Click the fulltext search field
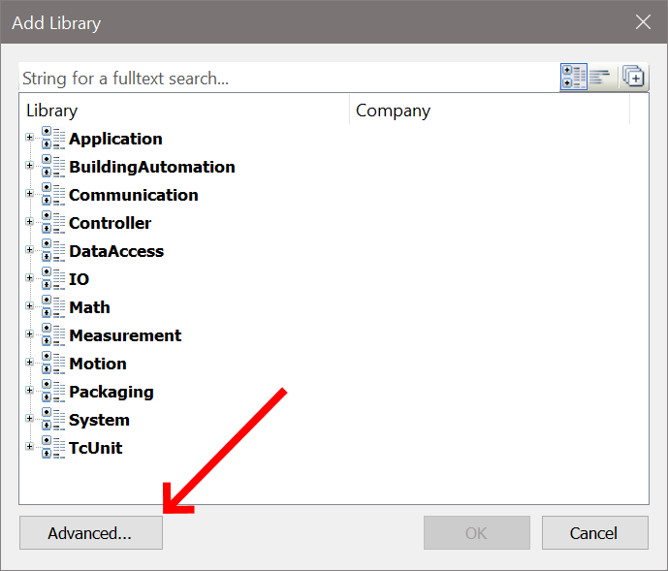 click(x=286, y=78)
